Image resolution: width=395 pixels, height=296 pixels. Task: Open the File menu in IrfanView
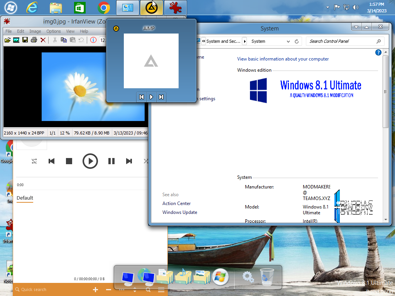(8, 31)
